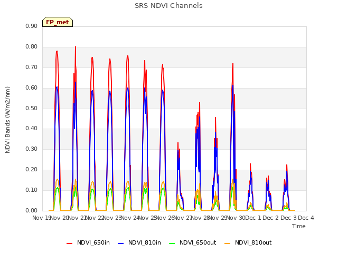Screen dimensions: 338x253
Task: Toggle the NDVI_810in legend label
Action: pyautogui.click(x=144, y=242)
